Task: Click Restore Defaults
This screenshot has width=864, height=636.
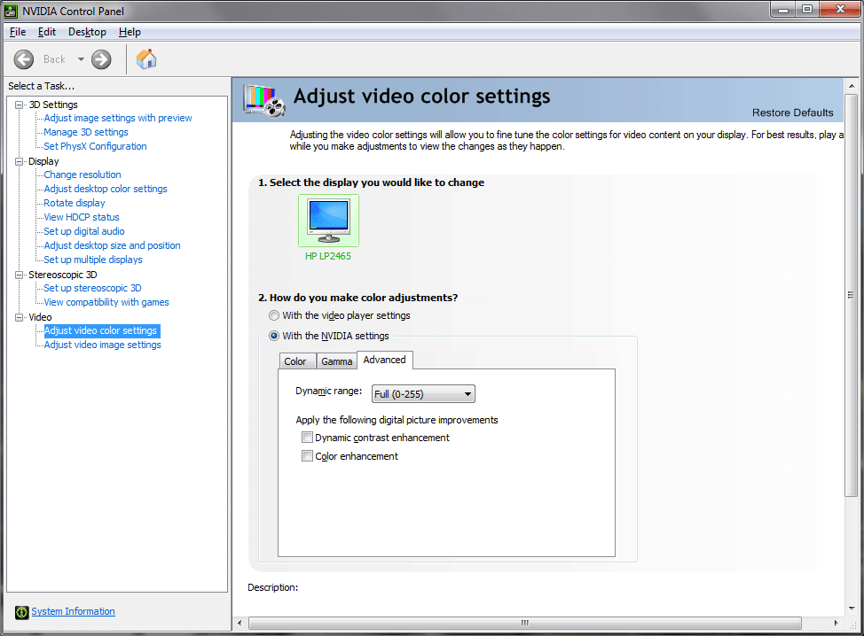Action: 793,112
